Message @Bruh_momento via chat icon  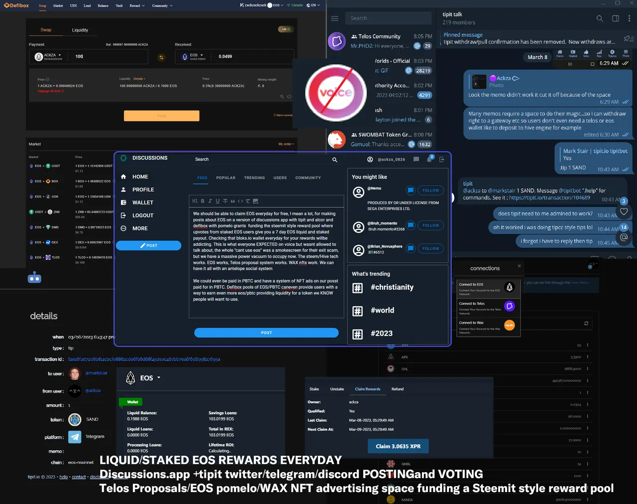[x=411, y=225]
